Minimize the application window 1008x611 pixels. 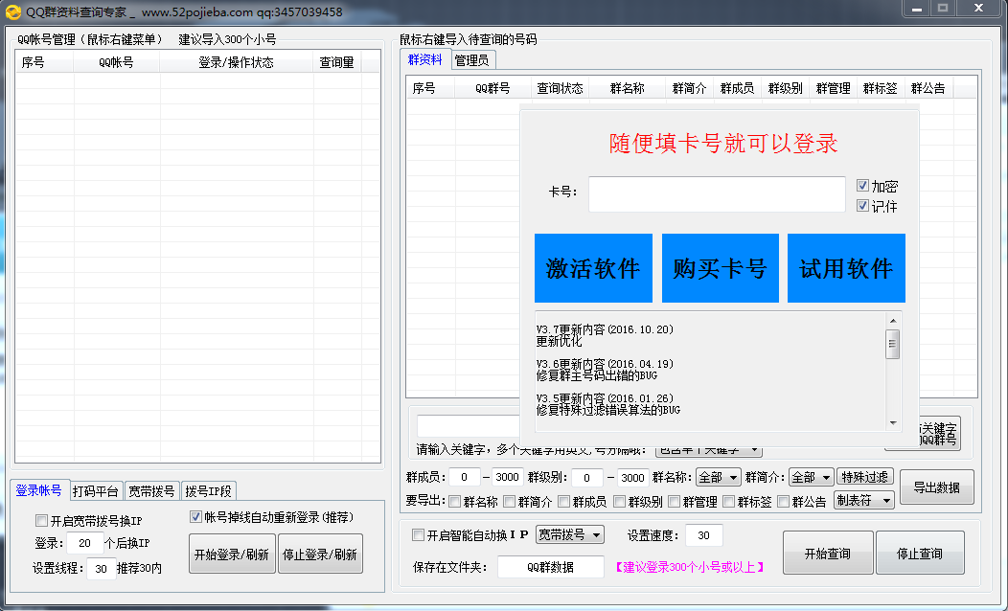917,9
